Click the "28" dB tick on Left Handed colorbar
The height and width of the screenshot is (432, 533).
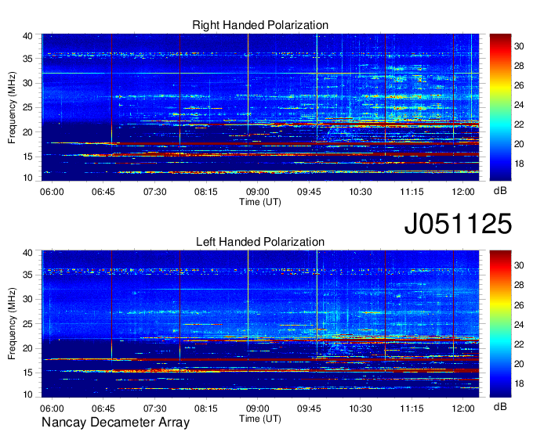pyautogui.click(x=519, y=285)
